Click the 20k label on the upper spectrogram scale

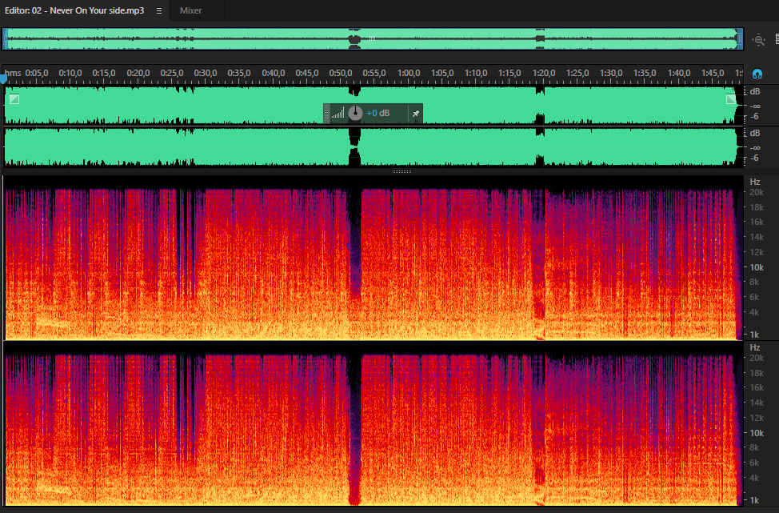pyautogui.click(x=757, y=192)
